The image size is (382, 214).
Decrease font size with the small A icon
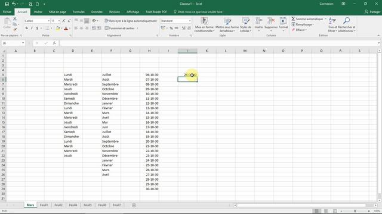click(69, 21)
